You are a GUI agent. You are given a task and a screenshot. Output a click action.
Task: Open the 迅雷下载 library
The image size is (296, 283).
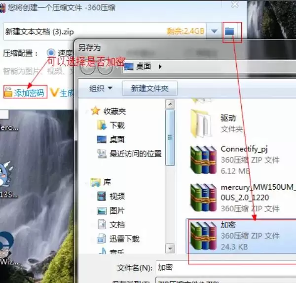124,239
